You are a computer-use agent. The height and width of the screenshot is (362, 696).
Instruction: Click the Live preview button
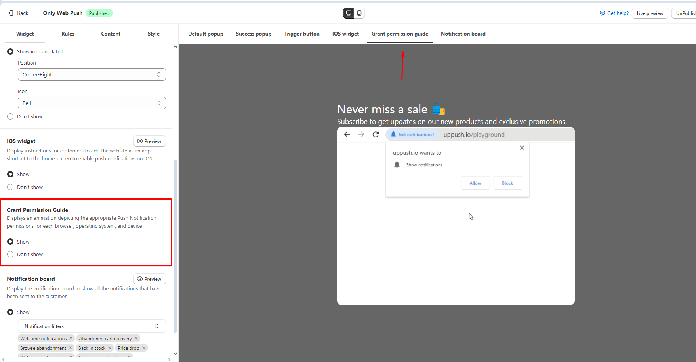pos(650,13)
